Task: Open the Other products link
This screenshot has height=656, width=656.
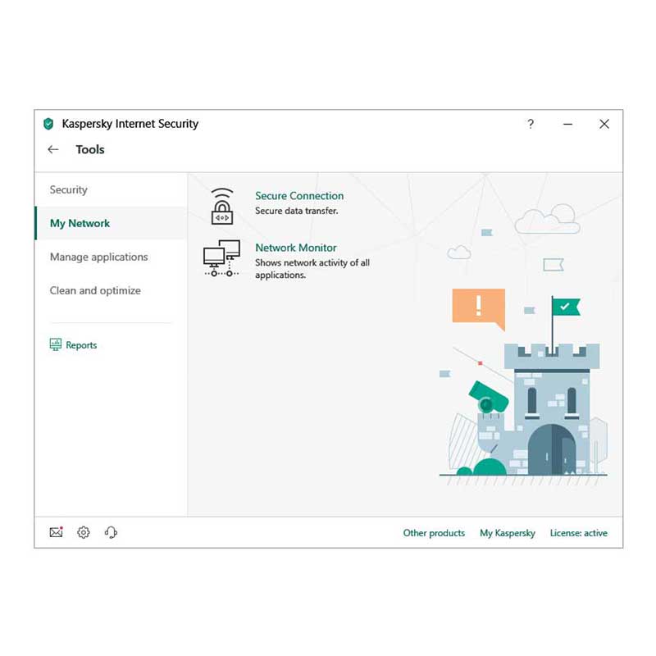Action: [x=434, y=533]
